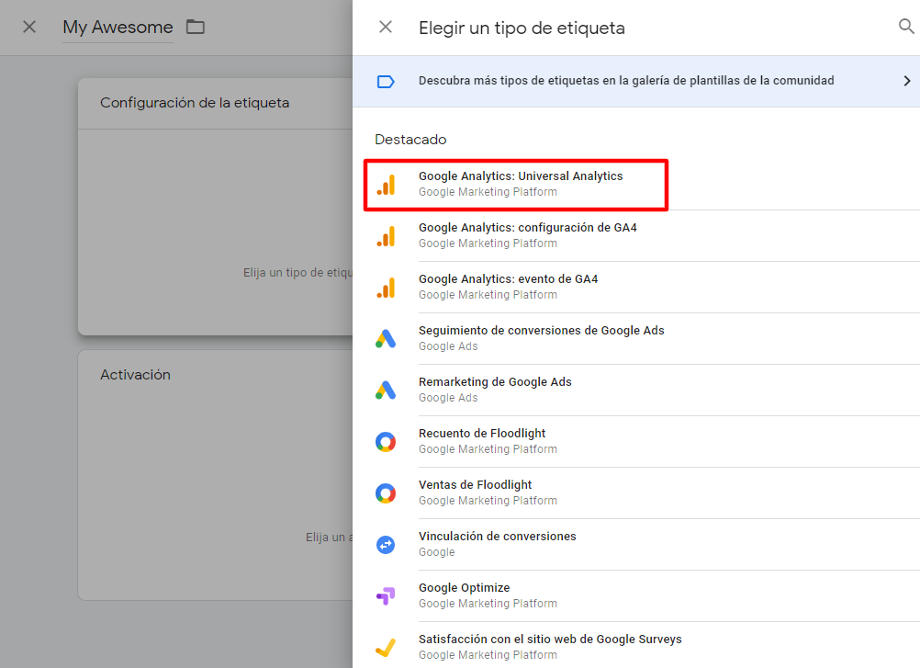Viewport: 920px width, 668px height.
Task: Click the purple Google Optimize icon
Action: point(386,596)
